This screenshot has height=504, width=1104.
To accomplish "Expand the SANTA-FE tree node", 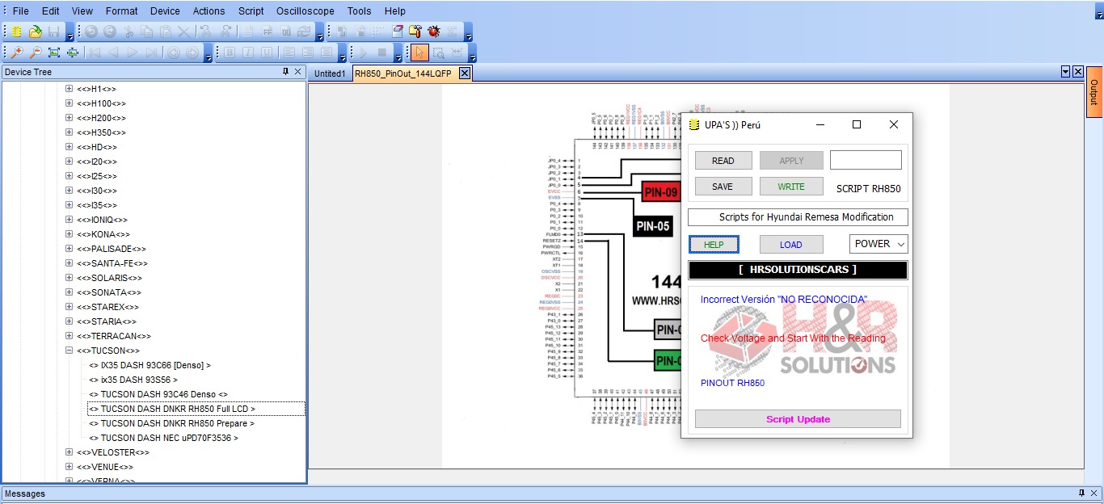I will tap(69, 263).
